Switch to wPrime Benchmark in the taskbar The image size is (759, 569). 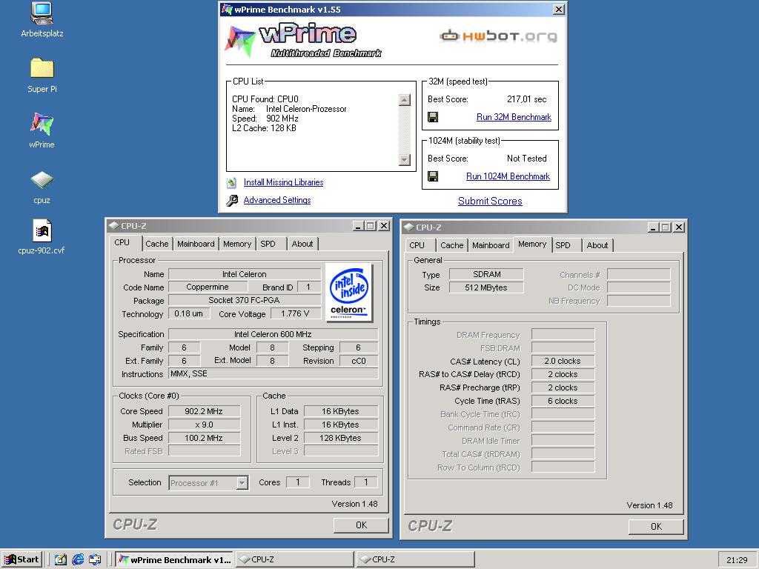(175, 559)
